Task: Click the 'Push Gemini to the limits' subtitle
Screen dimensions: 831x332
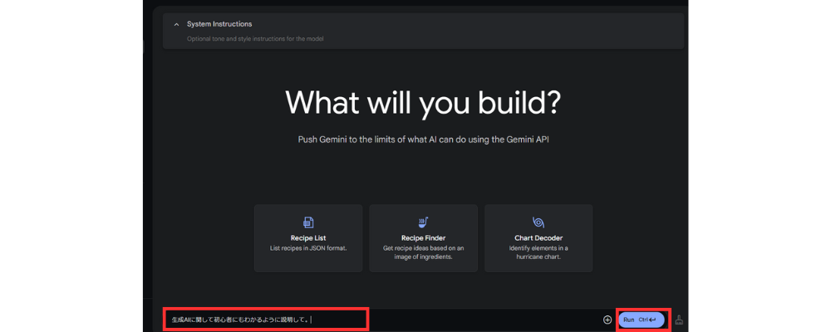Action: point(423,141)
